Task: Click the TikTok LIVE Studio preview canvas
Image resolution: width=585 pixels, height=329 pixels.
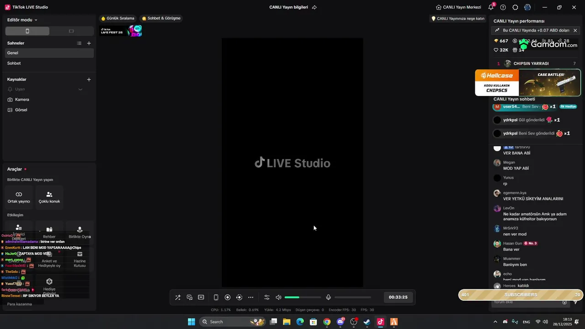Action: pos(292,163)
